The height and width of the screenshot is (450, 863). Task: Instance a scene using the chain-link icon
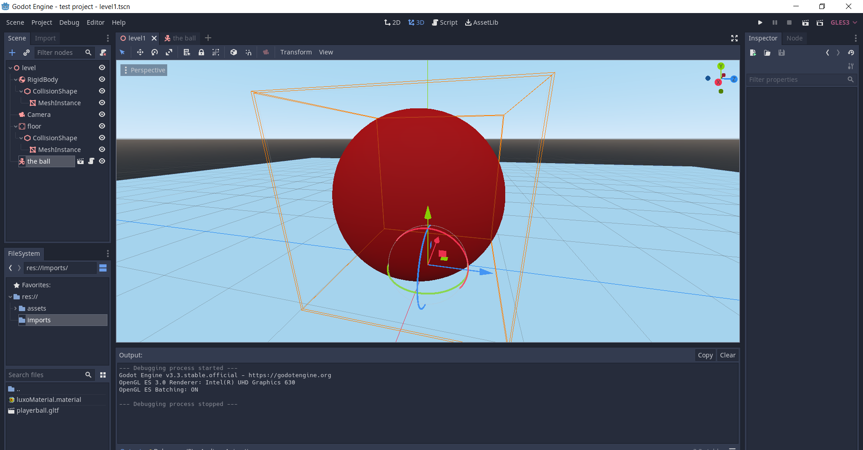pyautogui.click(x=27, y=53)
